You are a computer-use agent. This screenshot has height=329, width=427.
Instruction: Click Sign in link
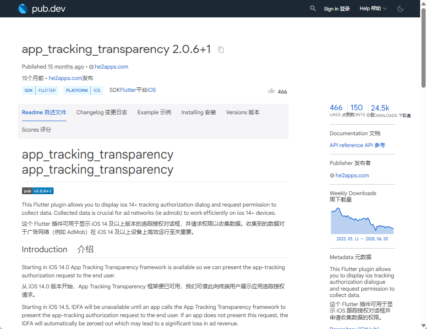point(337,9)
